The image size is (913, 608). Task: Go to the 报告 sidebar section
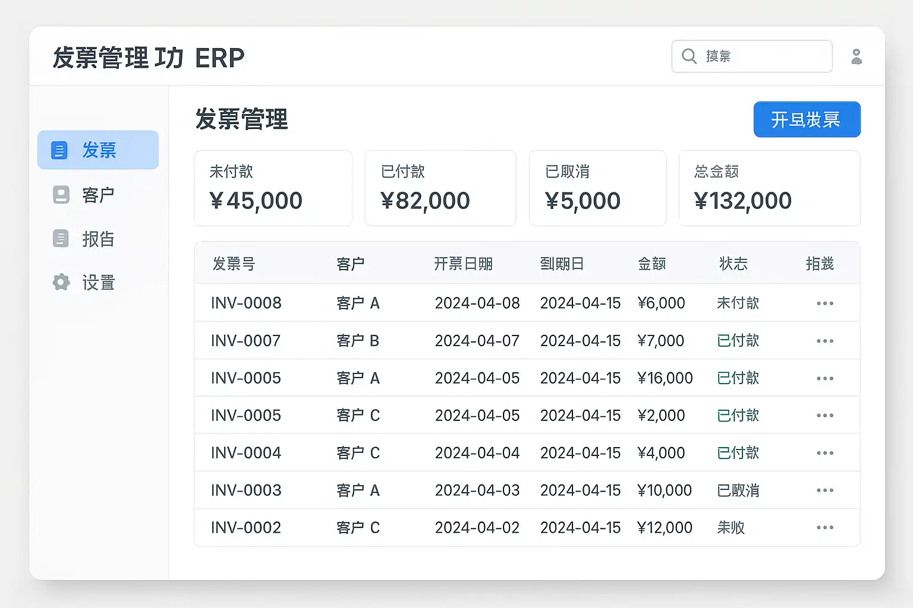coord(98,239)
